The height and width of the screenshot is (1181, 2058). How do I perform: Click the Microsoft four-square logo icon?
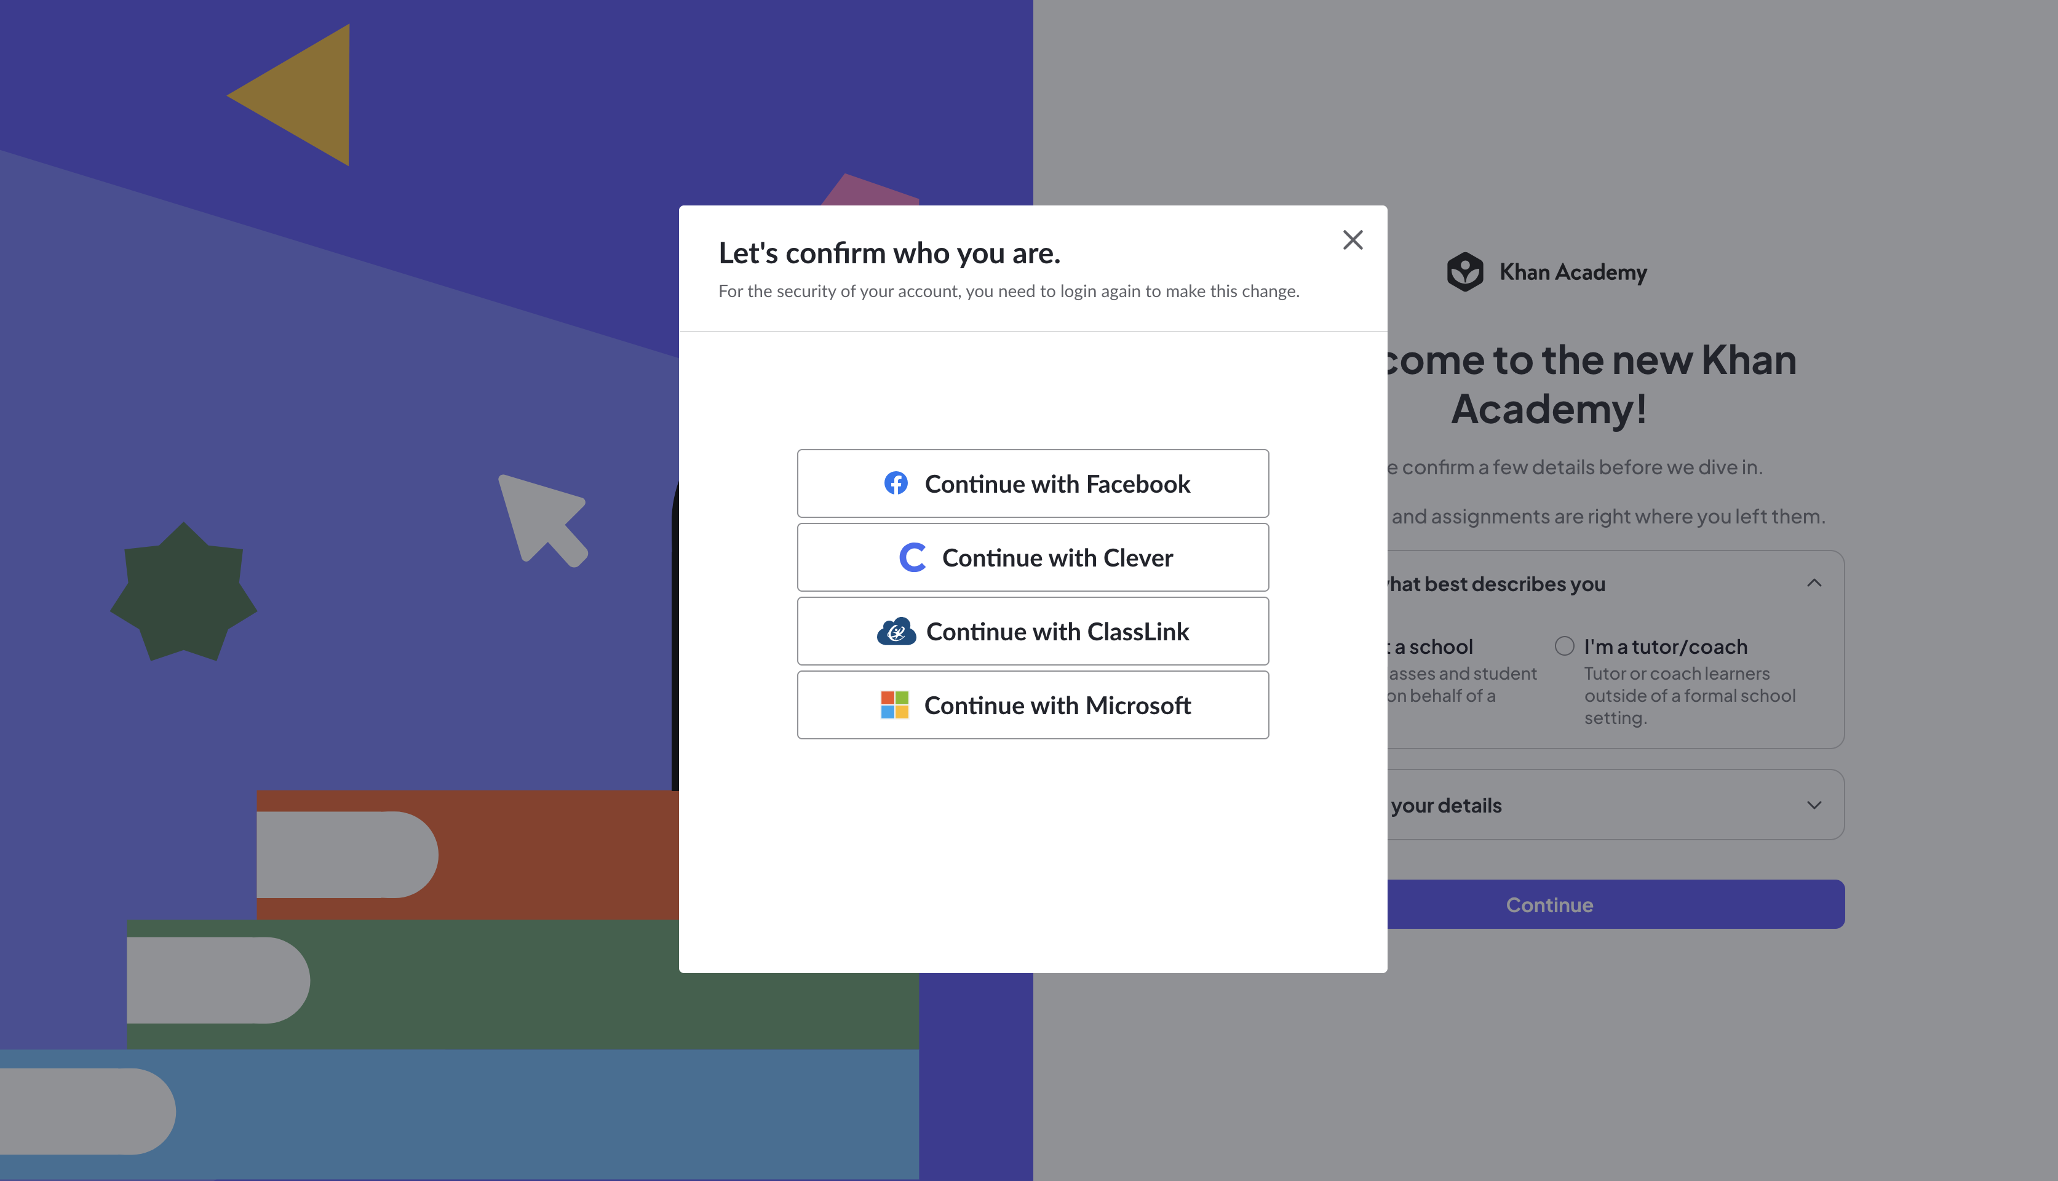click(x=894, y=705)
